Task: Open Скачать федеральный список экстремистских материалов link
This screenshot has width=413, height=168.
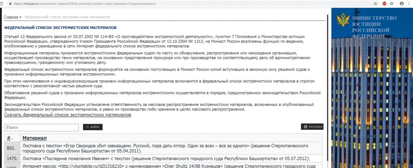Action: 67,115
